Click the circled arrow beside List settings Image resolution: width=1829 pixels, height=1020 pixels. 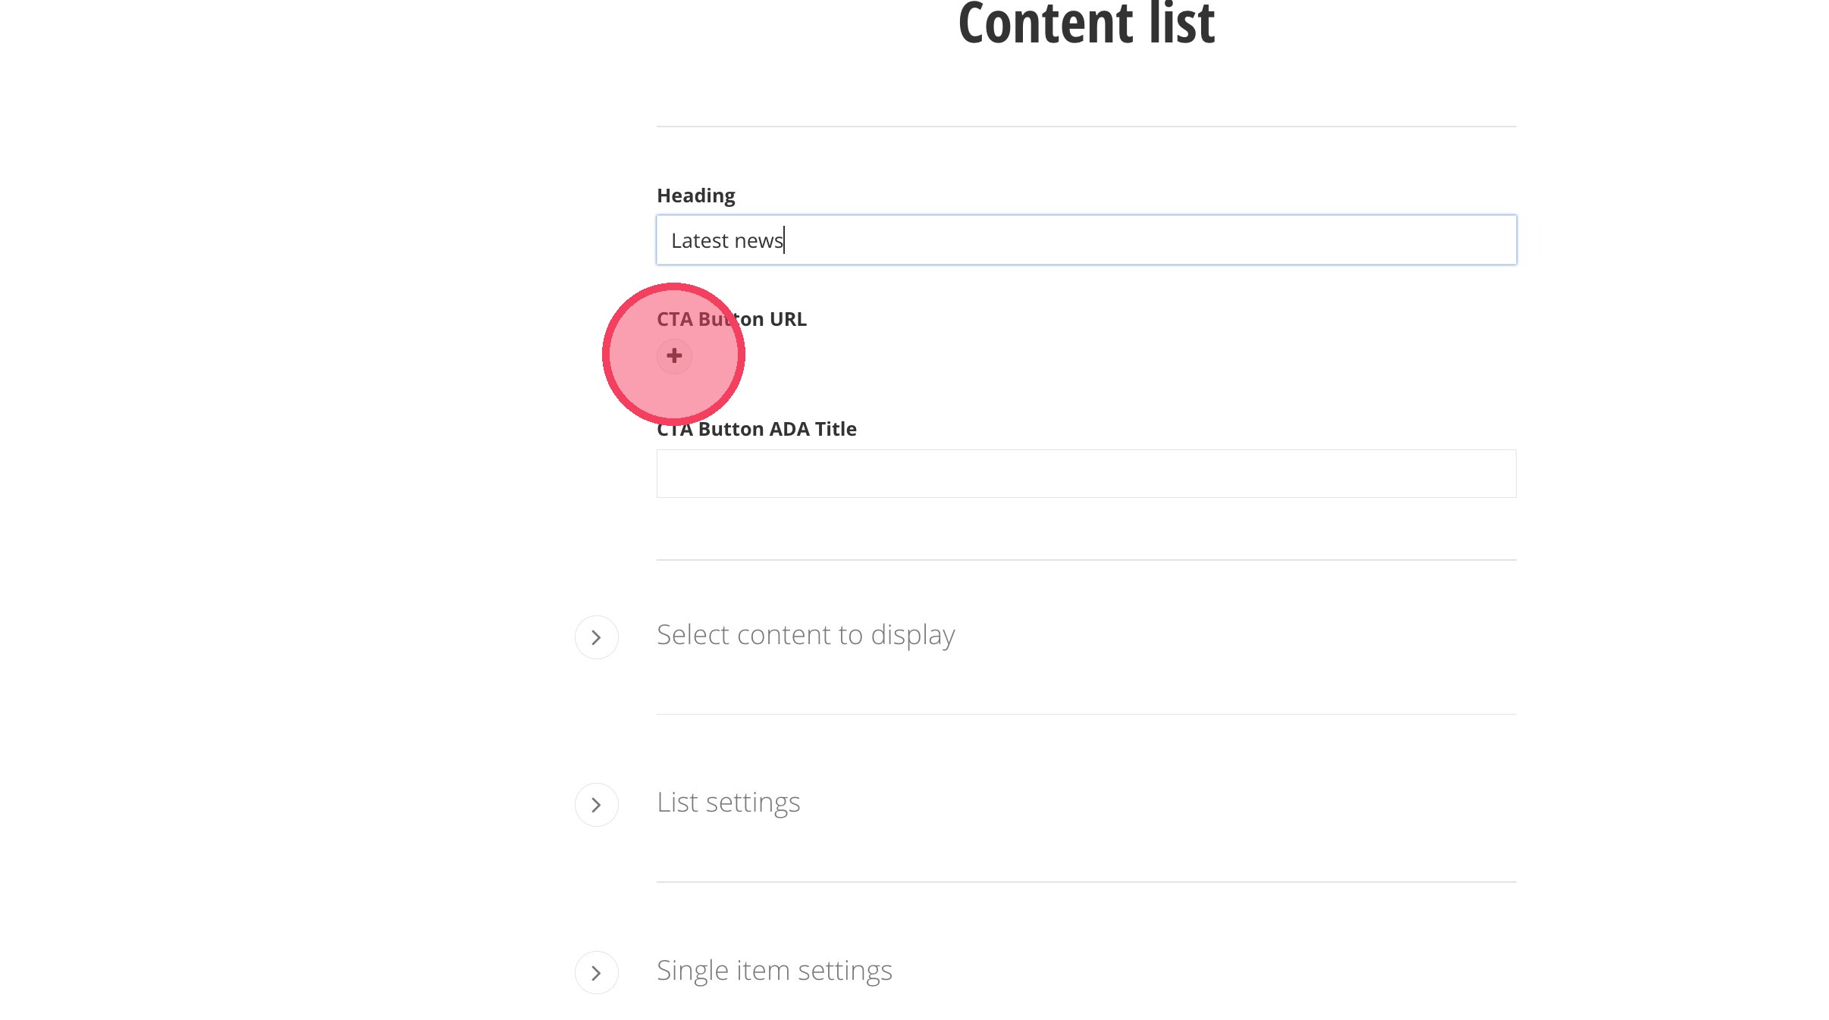(597, 805)
